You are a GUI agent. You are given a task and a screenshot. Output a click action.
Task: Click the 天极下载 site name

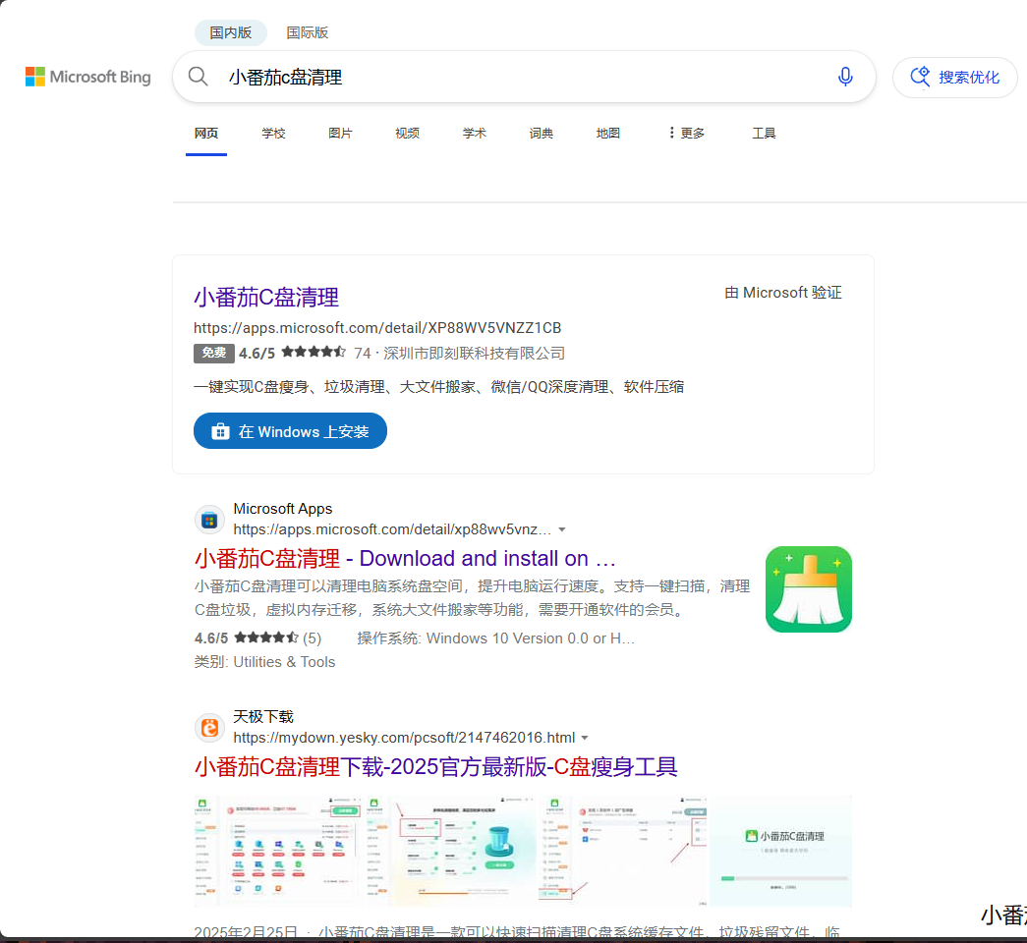point(263,717)
